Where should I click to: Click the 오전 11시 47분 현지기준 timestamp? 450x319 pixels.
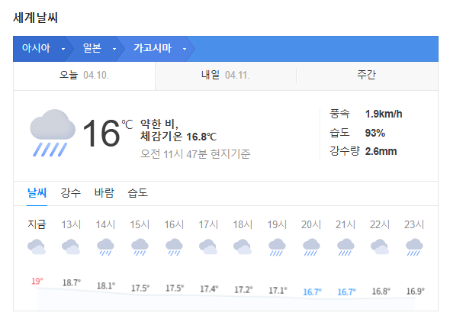coord(195,154)
